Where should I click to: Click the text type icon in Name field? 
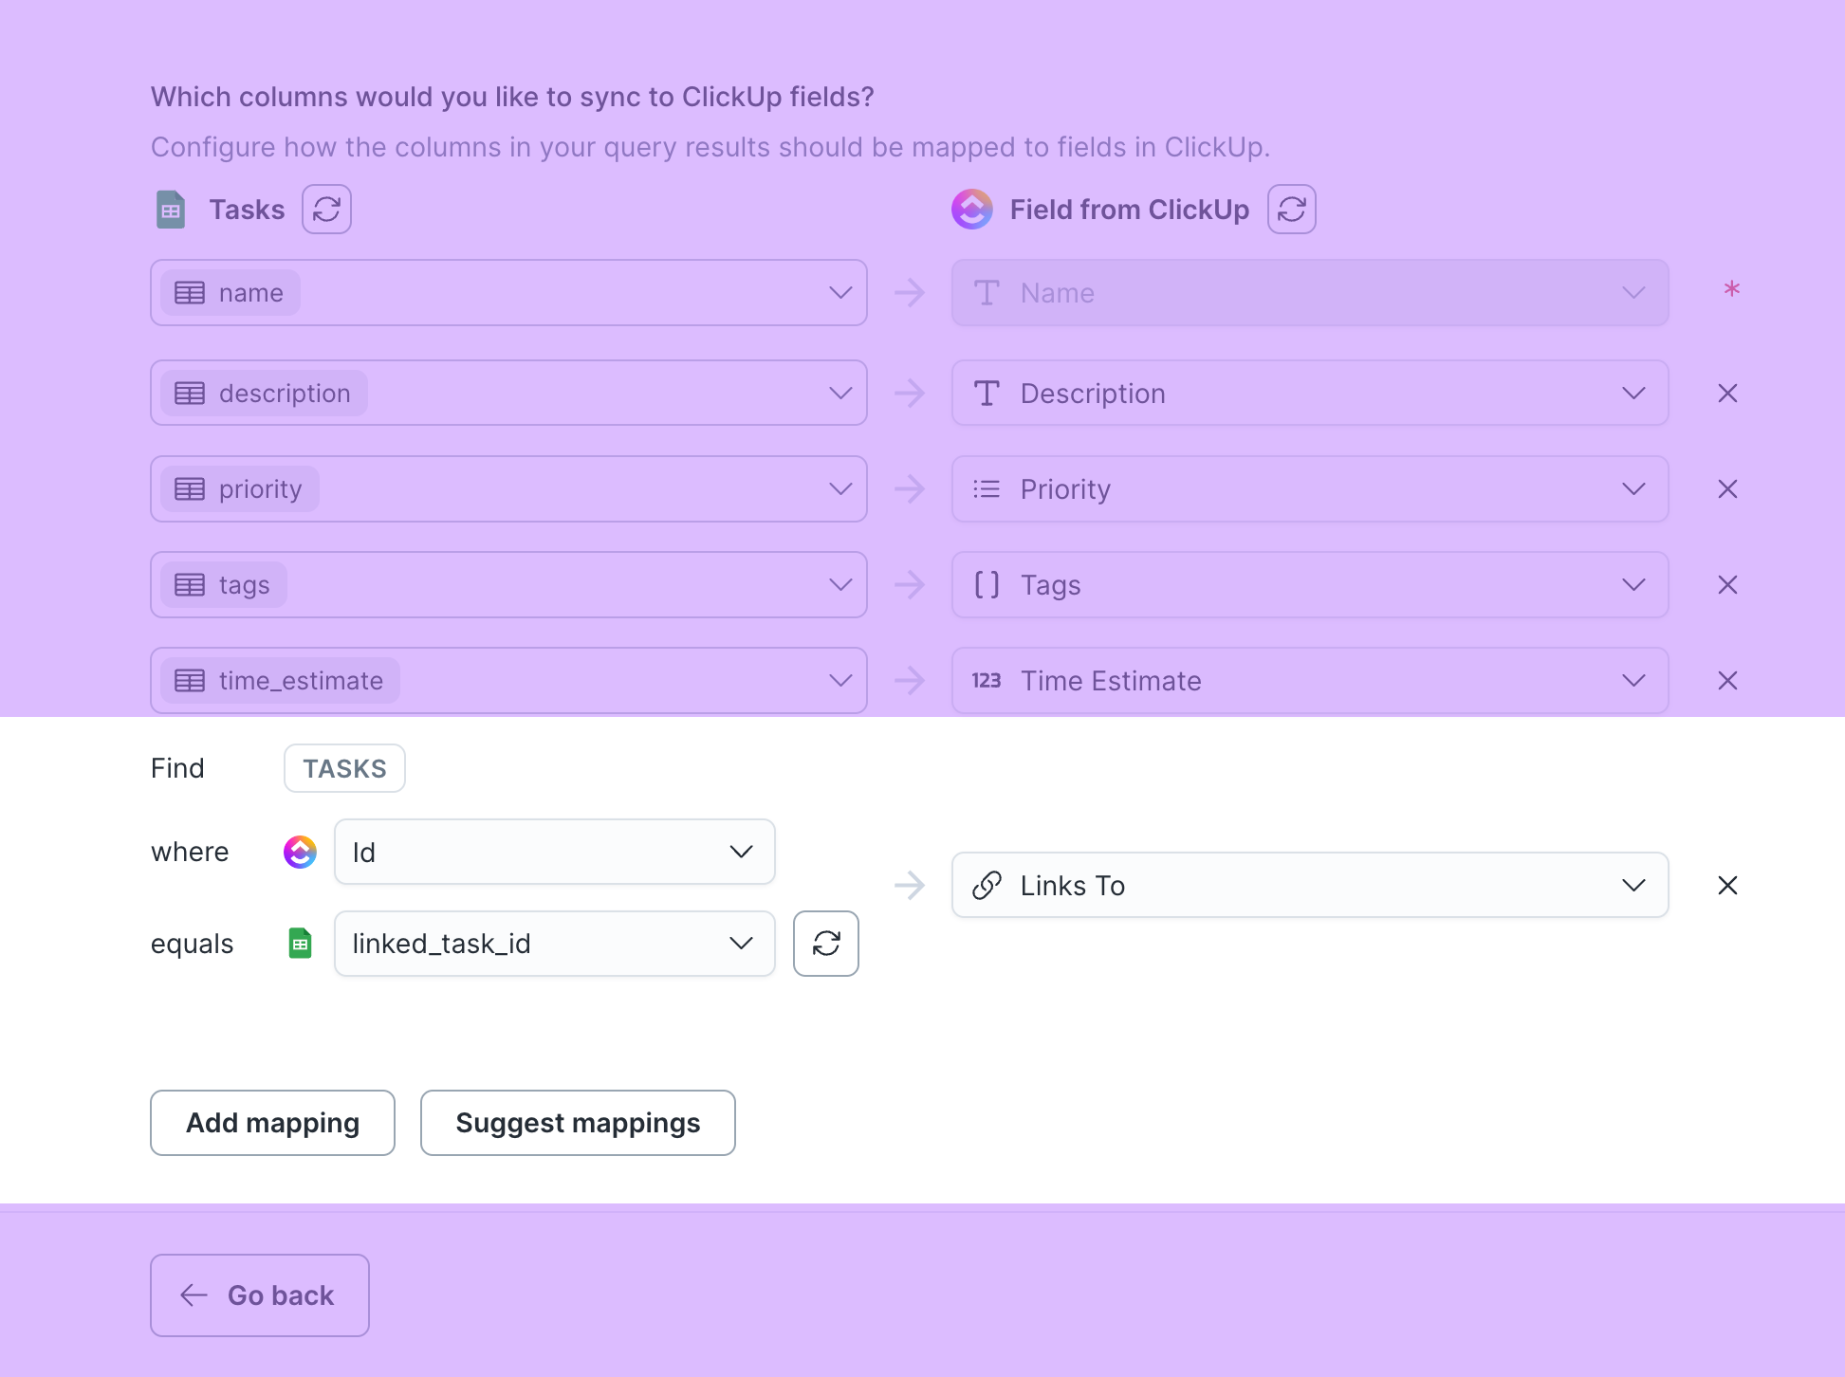click(x=987, y=293)
